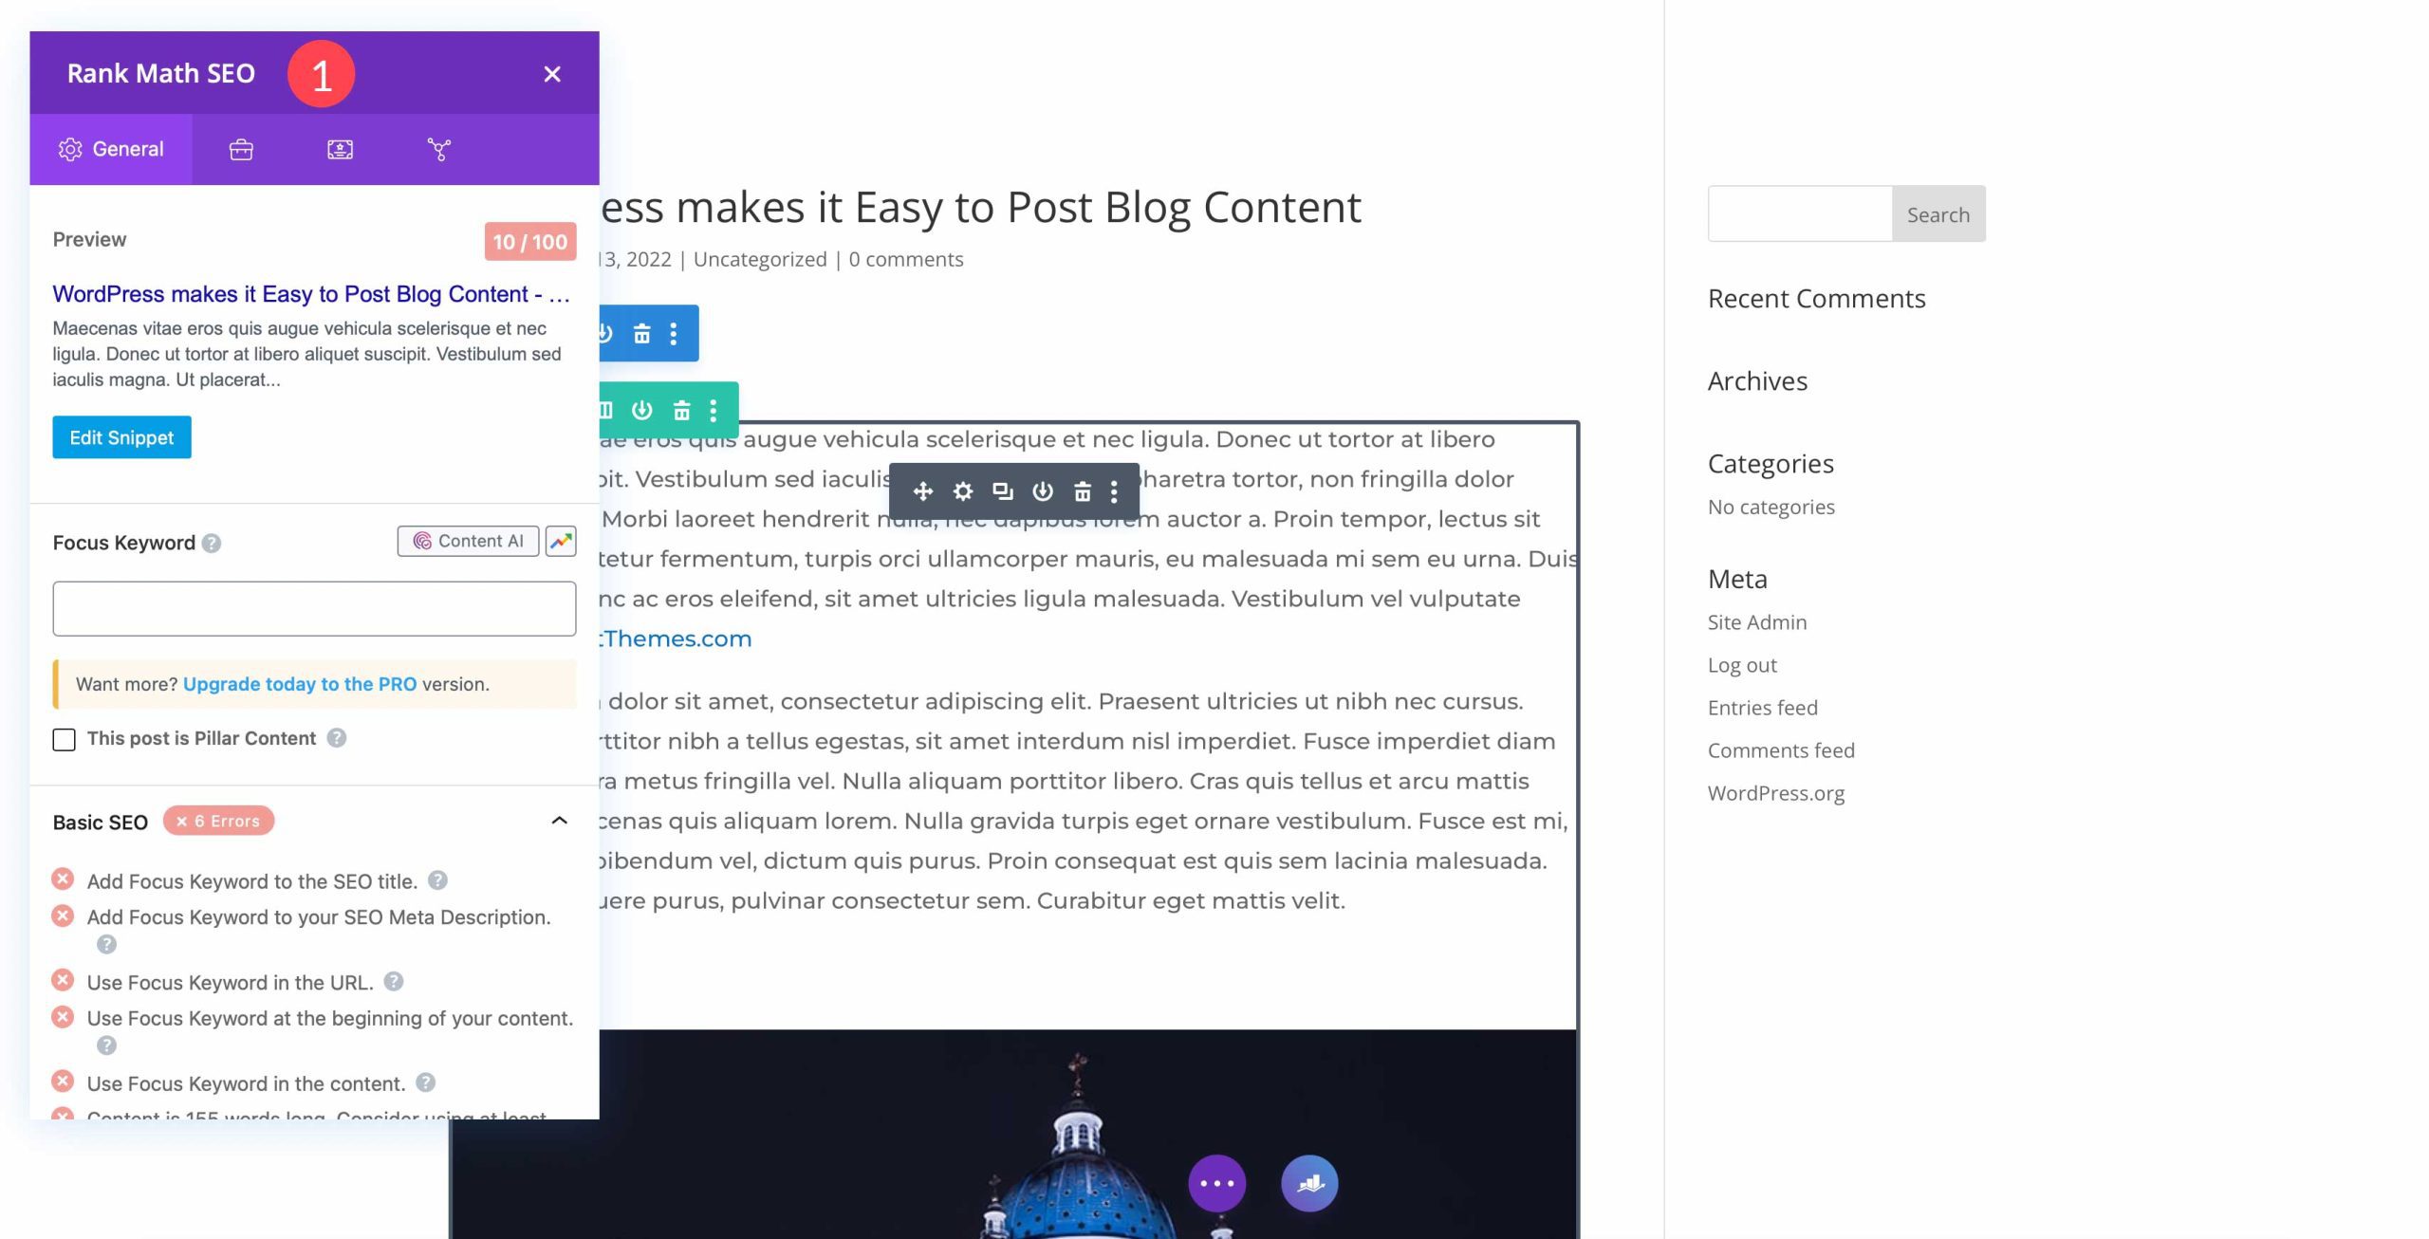
Task: Click Edit Snippet button
Action: click(x=121, y=437)
